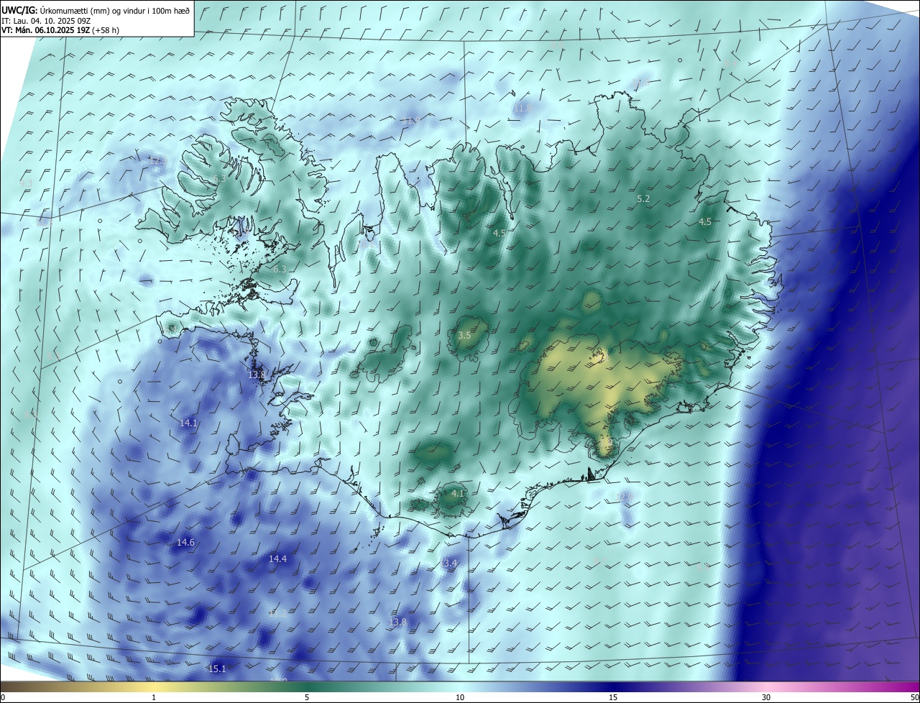Click the 5 tick on the color scale
Screen dimensions: 920x703
pos(307,697)
